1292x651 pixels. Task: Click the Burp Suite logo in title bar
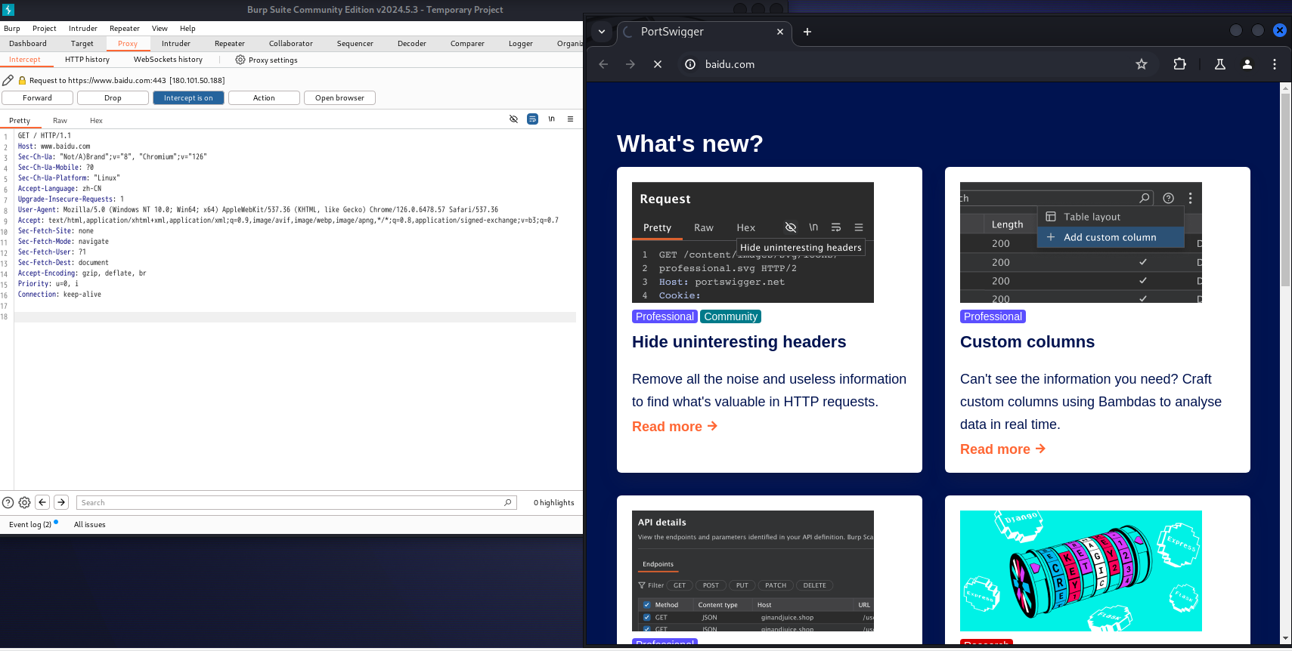9,10
